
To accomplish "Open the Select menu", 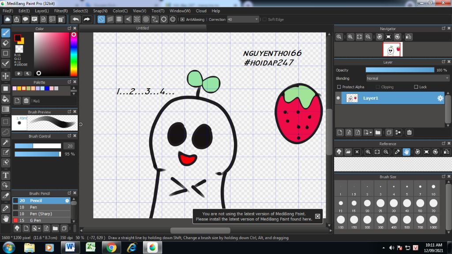I will point(80,11).
